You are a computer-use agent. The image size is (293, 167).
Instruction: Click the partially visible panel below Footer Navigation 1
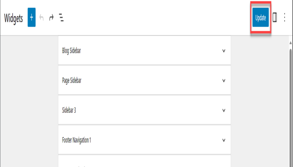coord(144,162)
